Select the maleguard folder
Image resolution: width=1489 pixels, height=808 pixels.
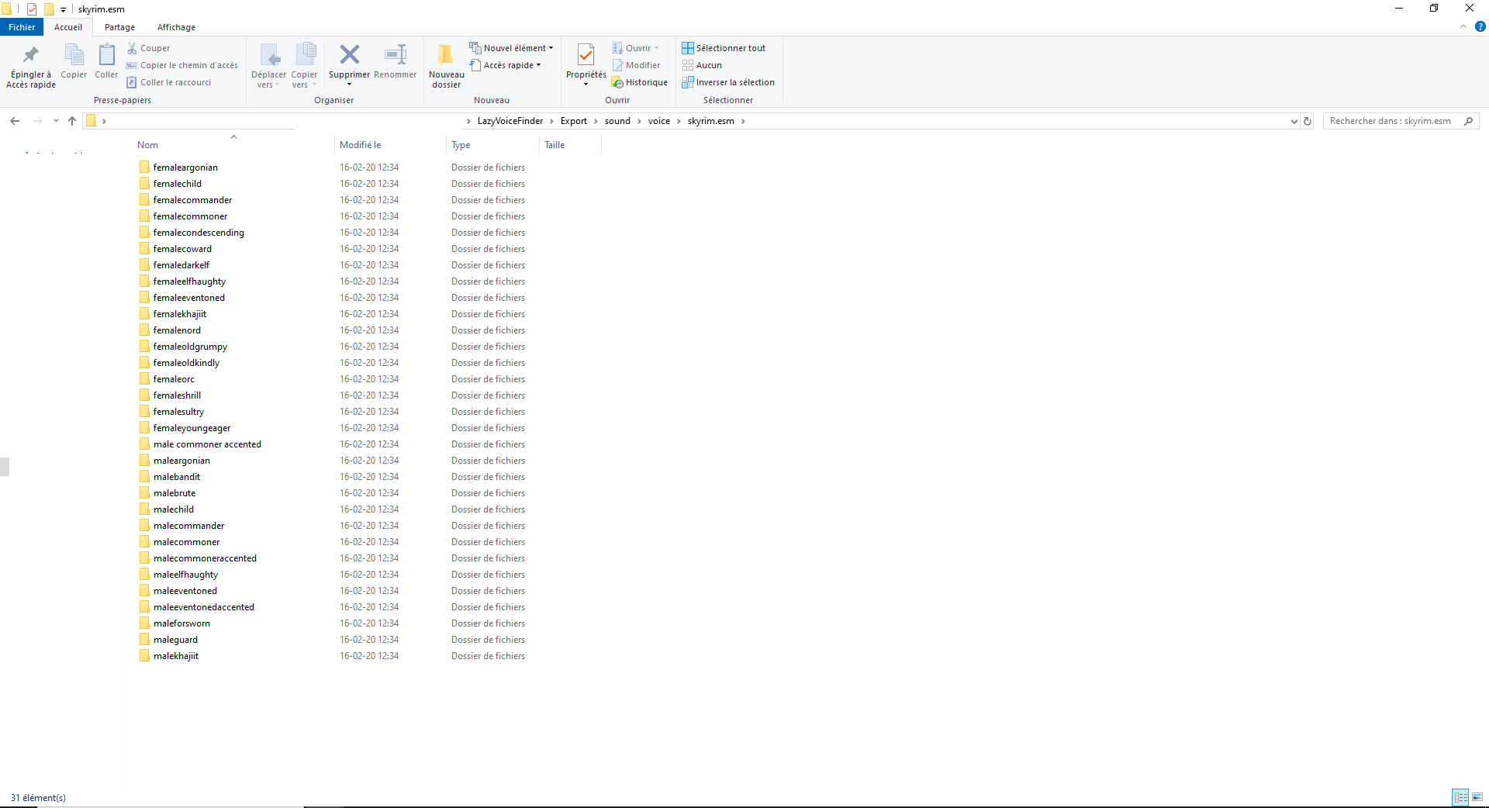(x=175, y=640)
